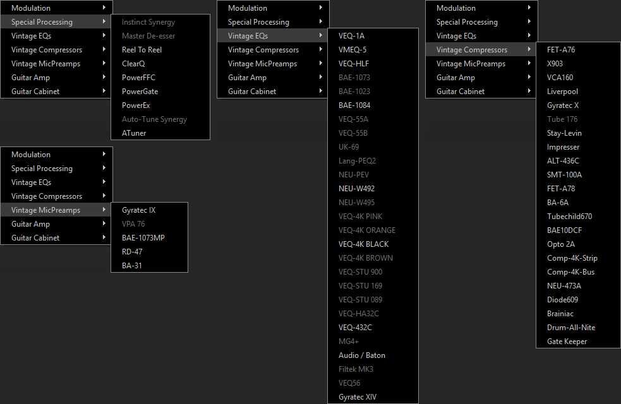621x404 pixels.
Task: Select Reel To Reel from the submenu
Action: 160,50
